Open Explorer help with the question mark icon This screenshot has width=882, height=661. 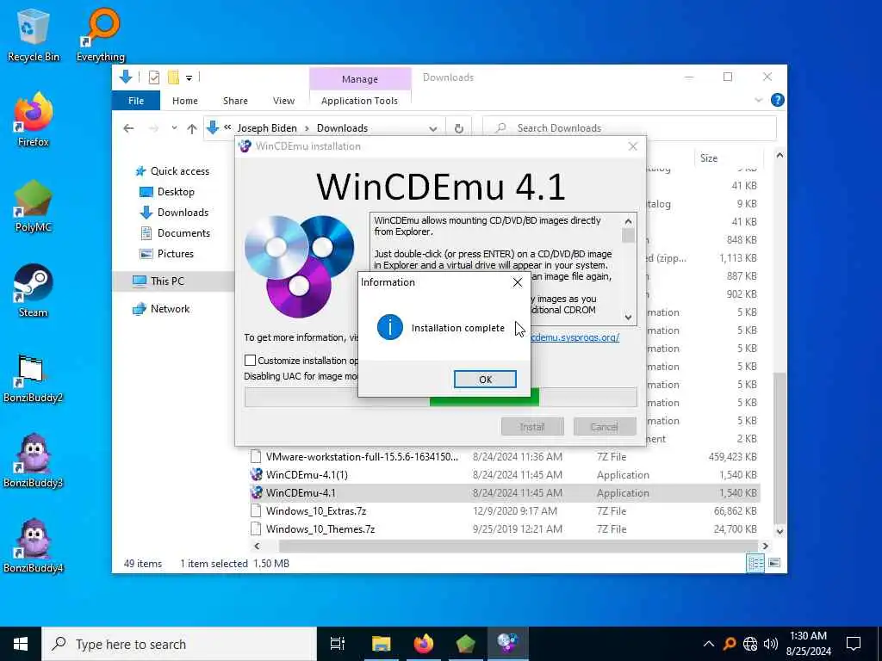(778, 100)
